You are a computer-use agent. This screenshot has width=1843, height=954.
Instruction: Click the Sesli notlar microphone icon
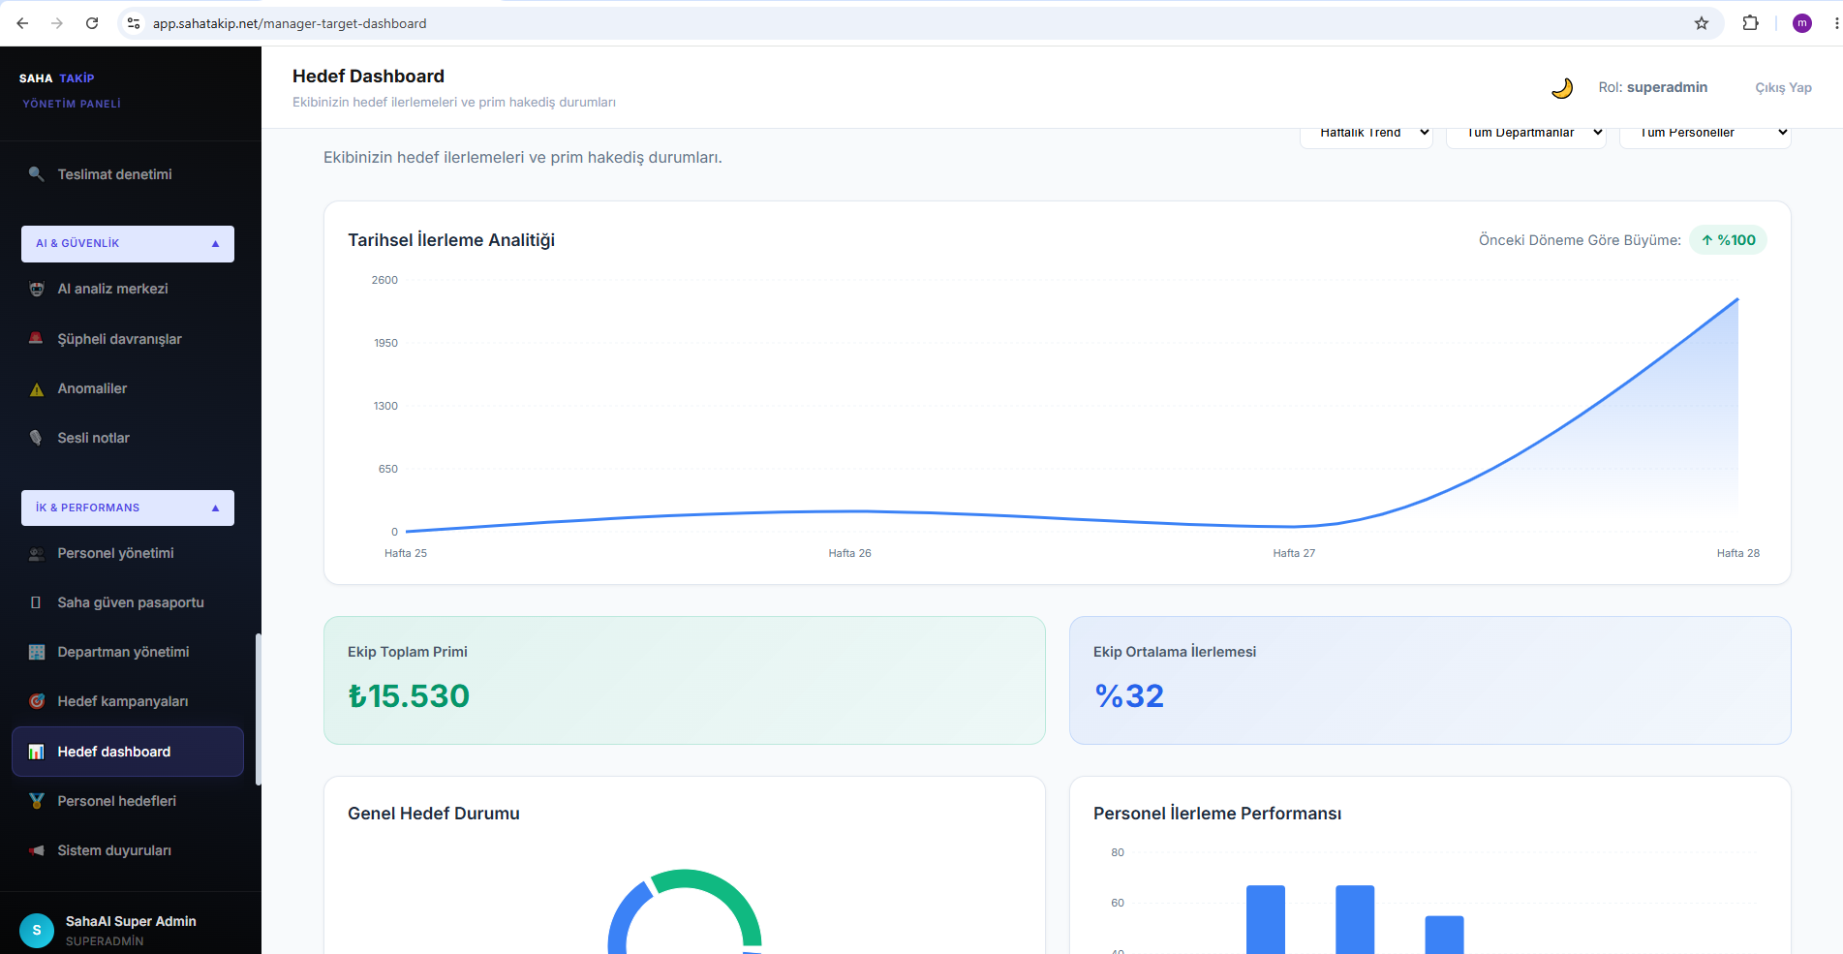(36, 438)
